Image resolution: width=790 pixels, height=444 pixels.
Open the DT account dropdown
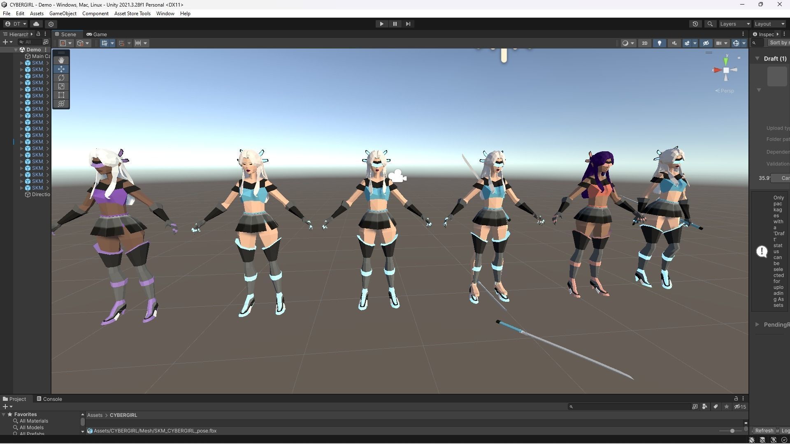click(16, 24)
